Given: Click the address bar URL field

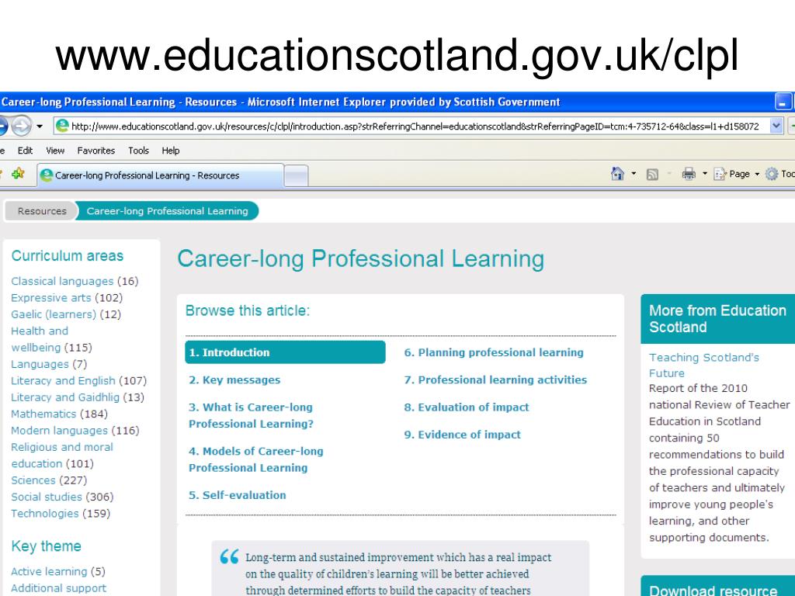Looking at the screenshot, I should point(415,126).
